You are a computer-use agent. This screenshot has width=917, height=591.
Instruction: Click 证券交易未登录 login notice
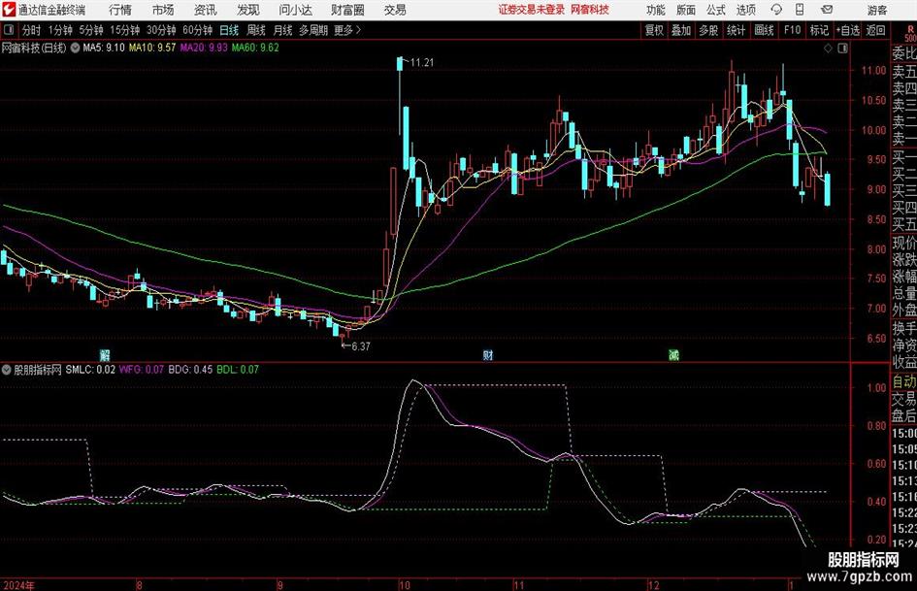pos(532,10)
